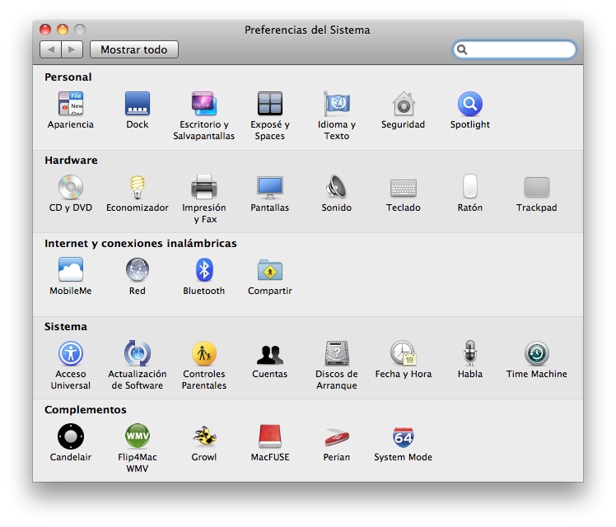Go back with the left arrow button
This screenshot has width=616, height=527.
click(x=50, y=49)
